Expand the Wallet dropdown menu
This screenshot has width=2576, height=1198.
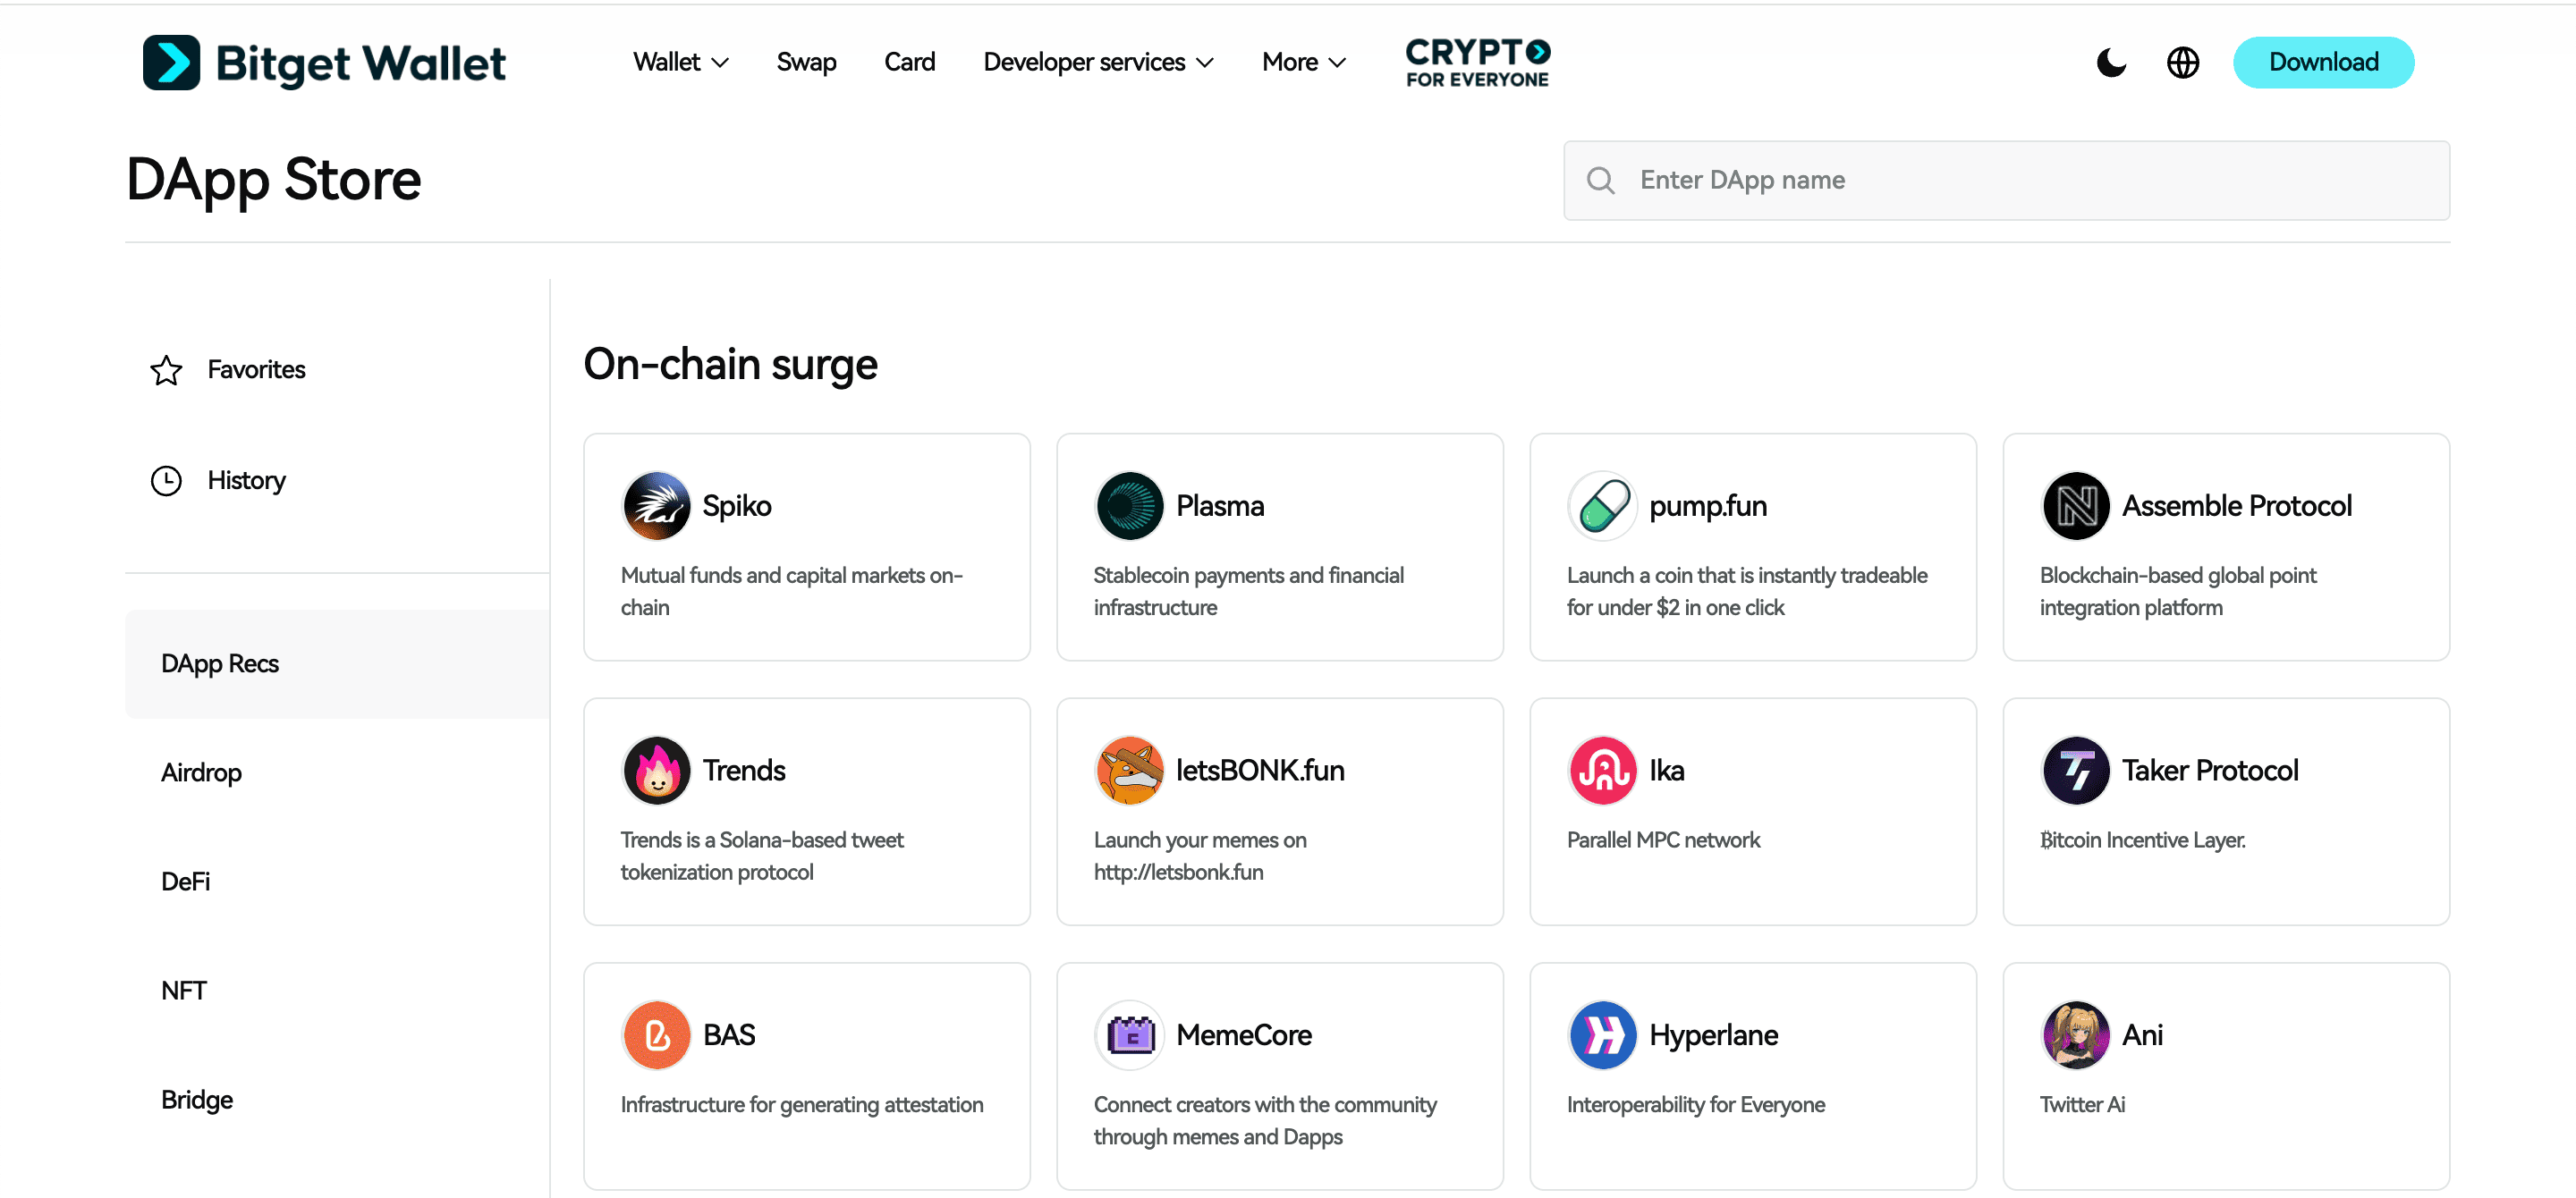pyautogui.click(x=681, y=62)
